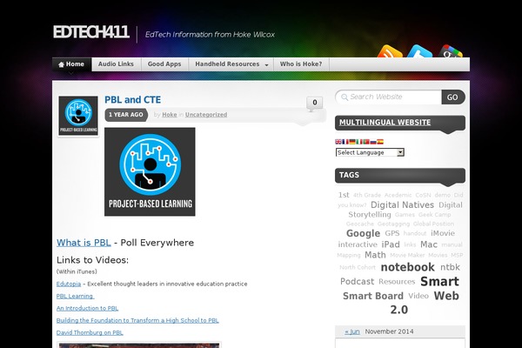Go to previous month « Jun
The width and height of the screenshot is (522, 348).
pos(352,331)
